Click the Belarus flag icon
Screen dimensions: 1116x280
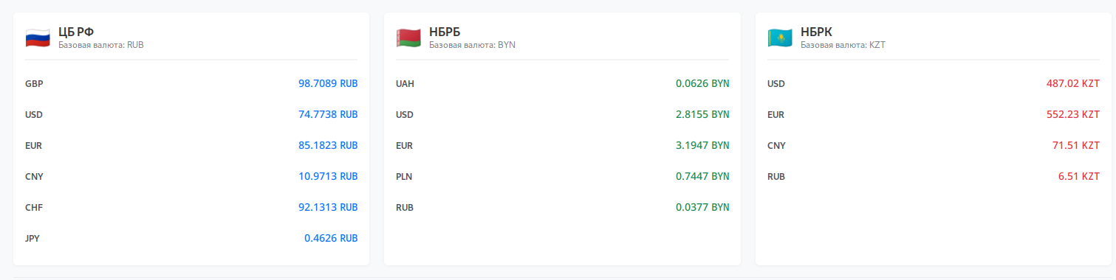(408, 37)
